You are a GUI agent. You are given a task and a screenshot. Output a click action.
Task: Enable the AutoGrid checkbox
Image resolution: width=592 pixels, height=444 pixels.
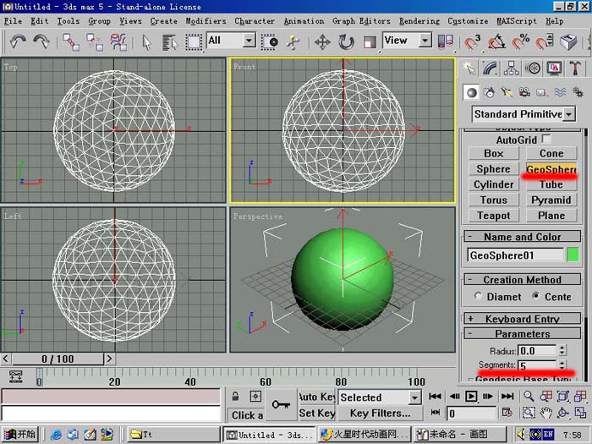[x=546, y=139]
